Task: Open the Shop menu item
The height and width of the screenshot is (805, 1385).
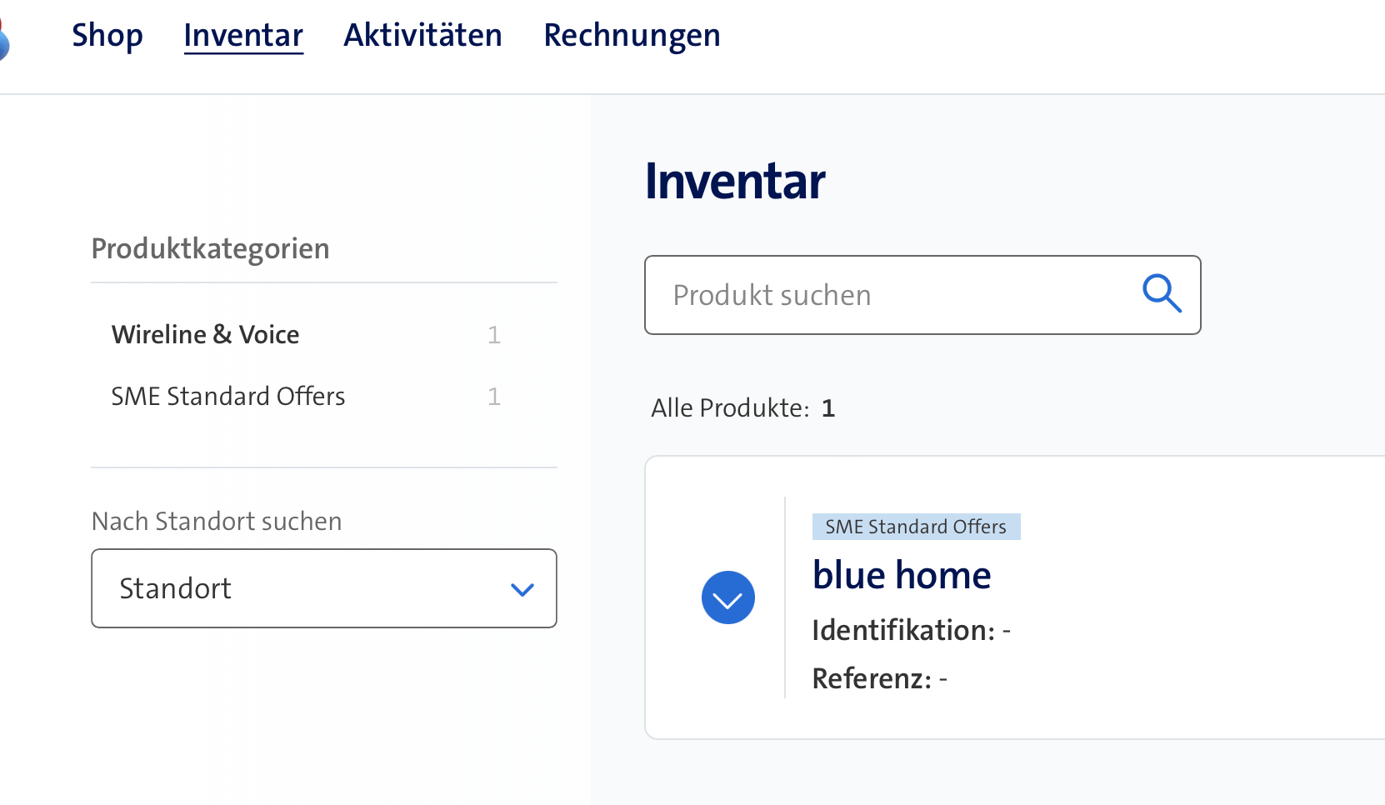Action: pyautogui.click(x=107, y=36)
